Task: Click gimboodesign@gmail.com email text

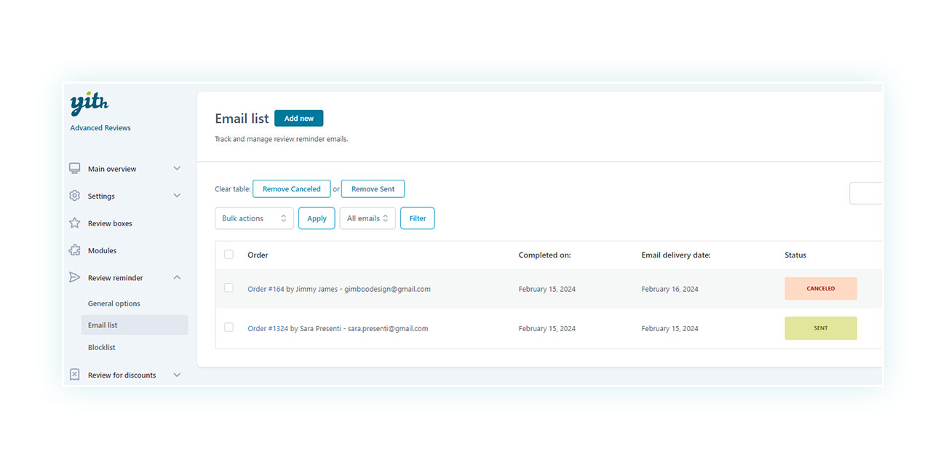Action: tap(387, 289)
